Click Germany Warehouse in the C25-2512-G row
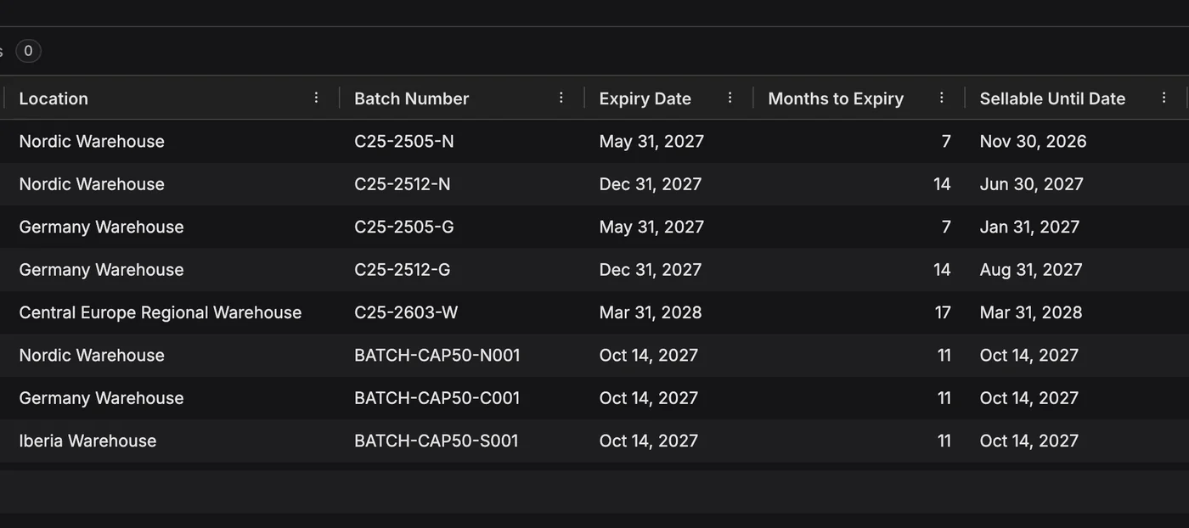This screenshot has width=1189, height=528. 101,270
